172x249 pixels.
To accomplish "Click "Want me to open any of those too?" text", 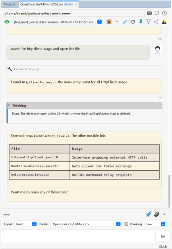I will click(39, 192).
